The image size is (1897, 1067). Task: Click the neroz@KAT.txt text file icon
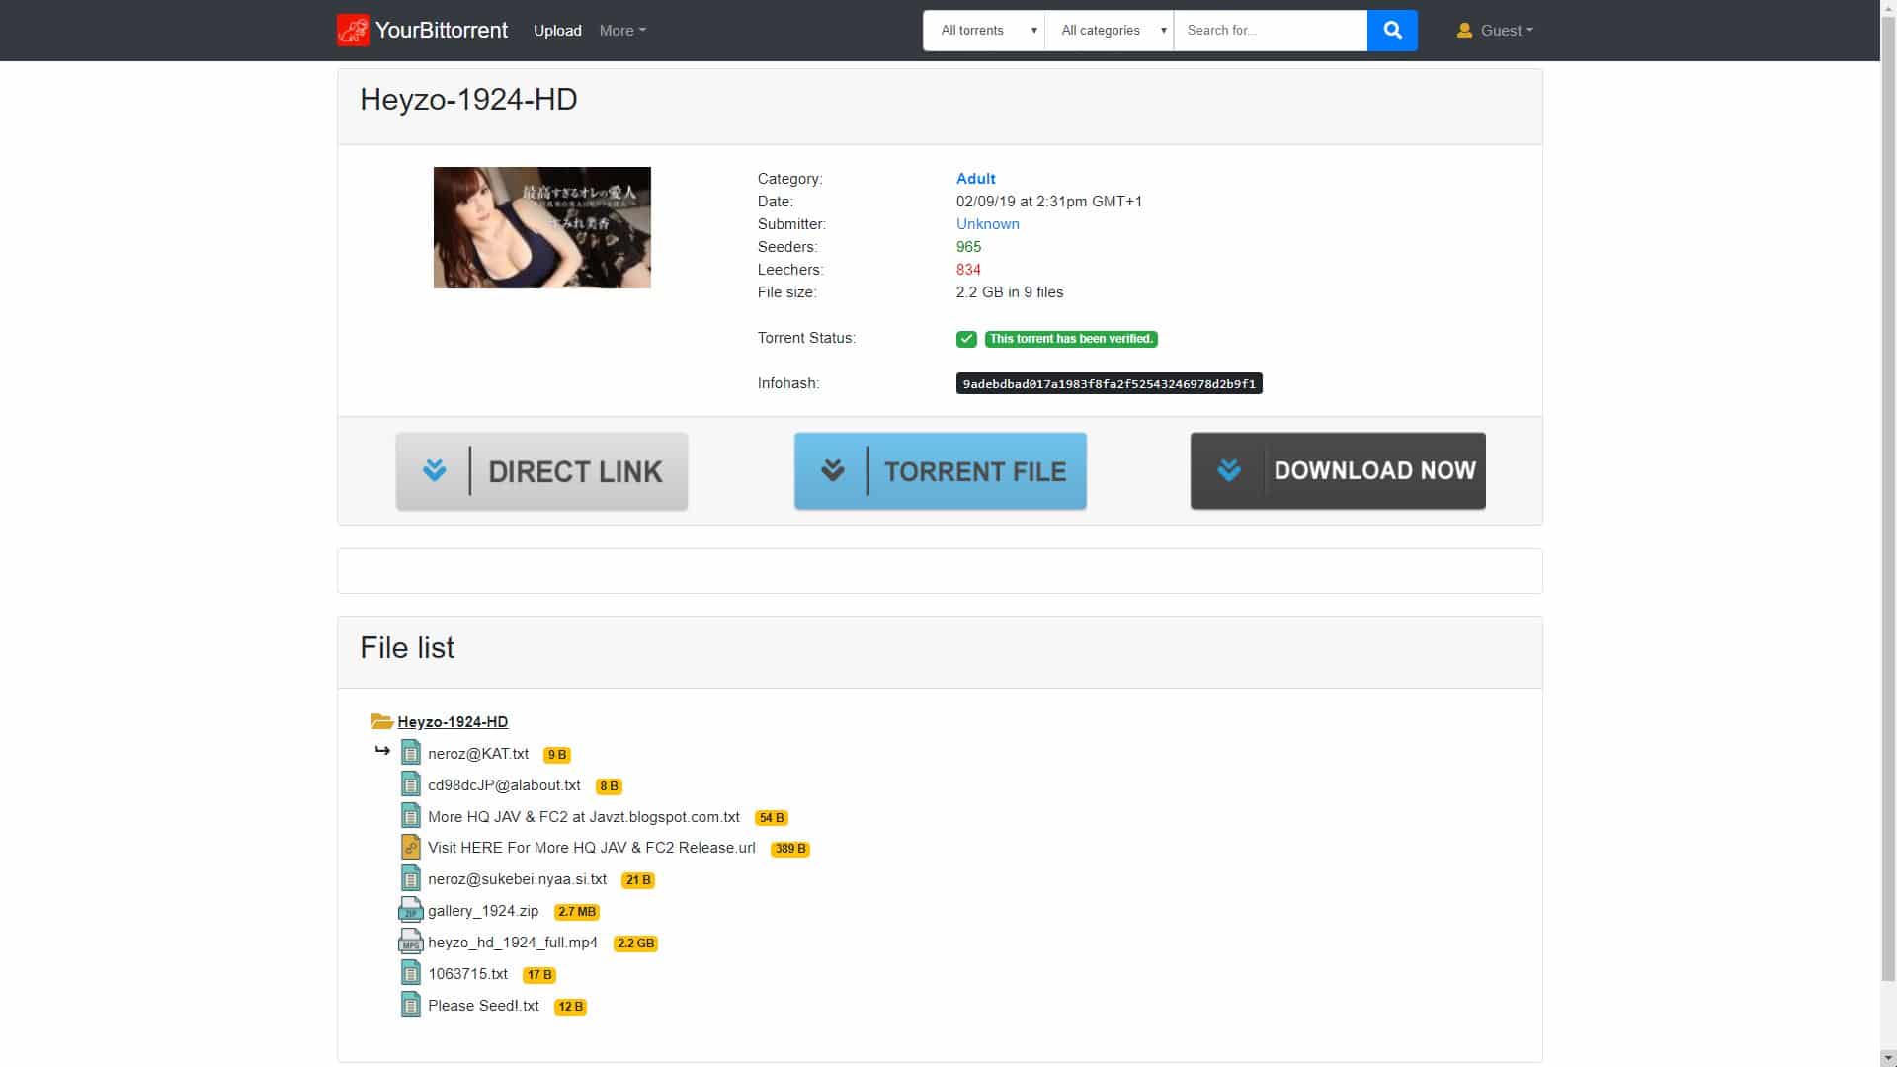pos(410,754)
